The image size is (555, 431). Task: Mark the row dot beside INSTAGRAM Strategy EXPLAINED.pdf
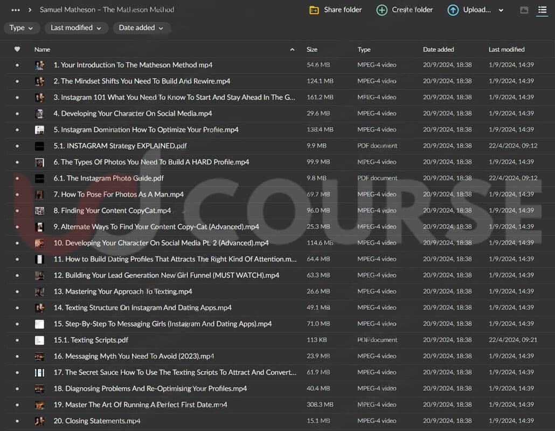point(17,145)
